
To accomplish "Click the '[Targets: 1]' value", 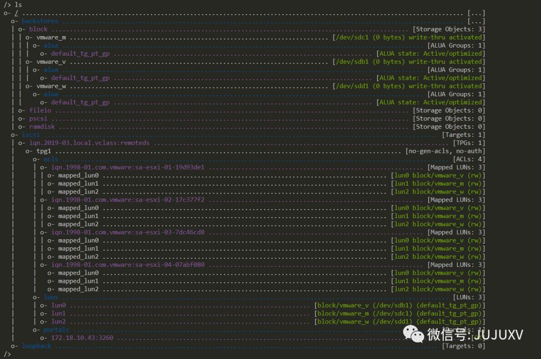I will click(x=464, y=134).
